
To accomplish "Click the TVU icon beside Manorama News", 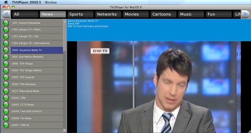I will [x=6, y=91].
